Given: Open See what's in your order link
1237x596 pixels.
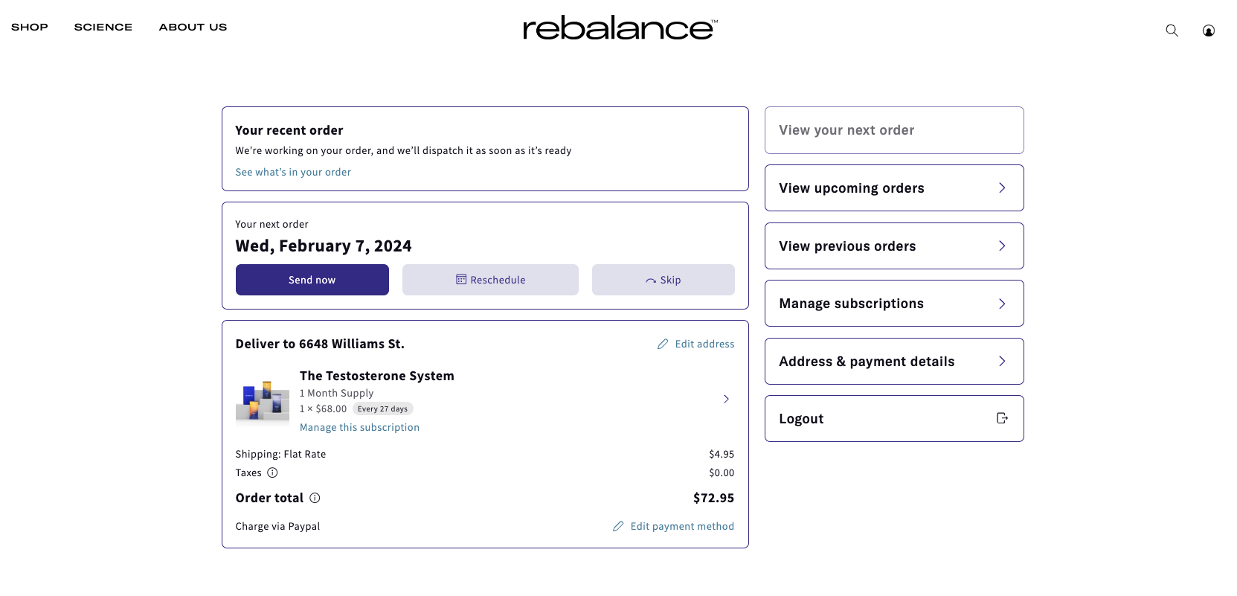Looking at the screenshot, I should (293, 172).
